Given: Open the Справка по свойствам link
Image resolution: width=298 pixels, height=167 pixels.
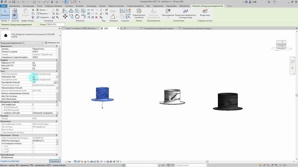Looking at the screenshot, I should [x=10, y=161].
